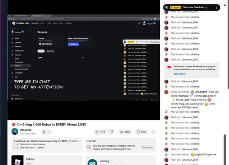229x165 pixels.
Task: Select the Store menu in the video's Creator Hub
Action: tap(49, 23)
